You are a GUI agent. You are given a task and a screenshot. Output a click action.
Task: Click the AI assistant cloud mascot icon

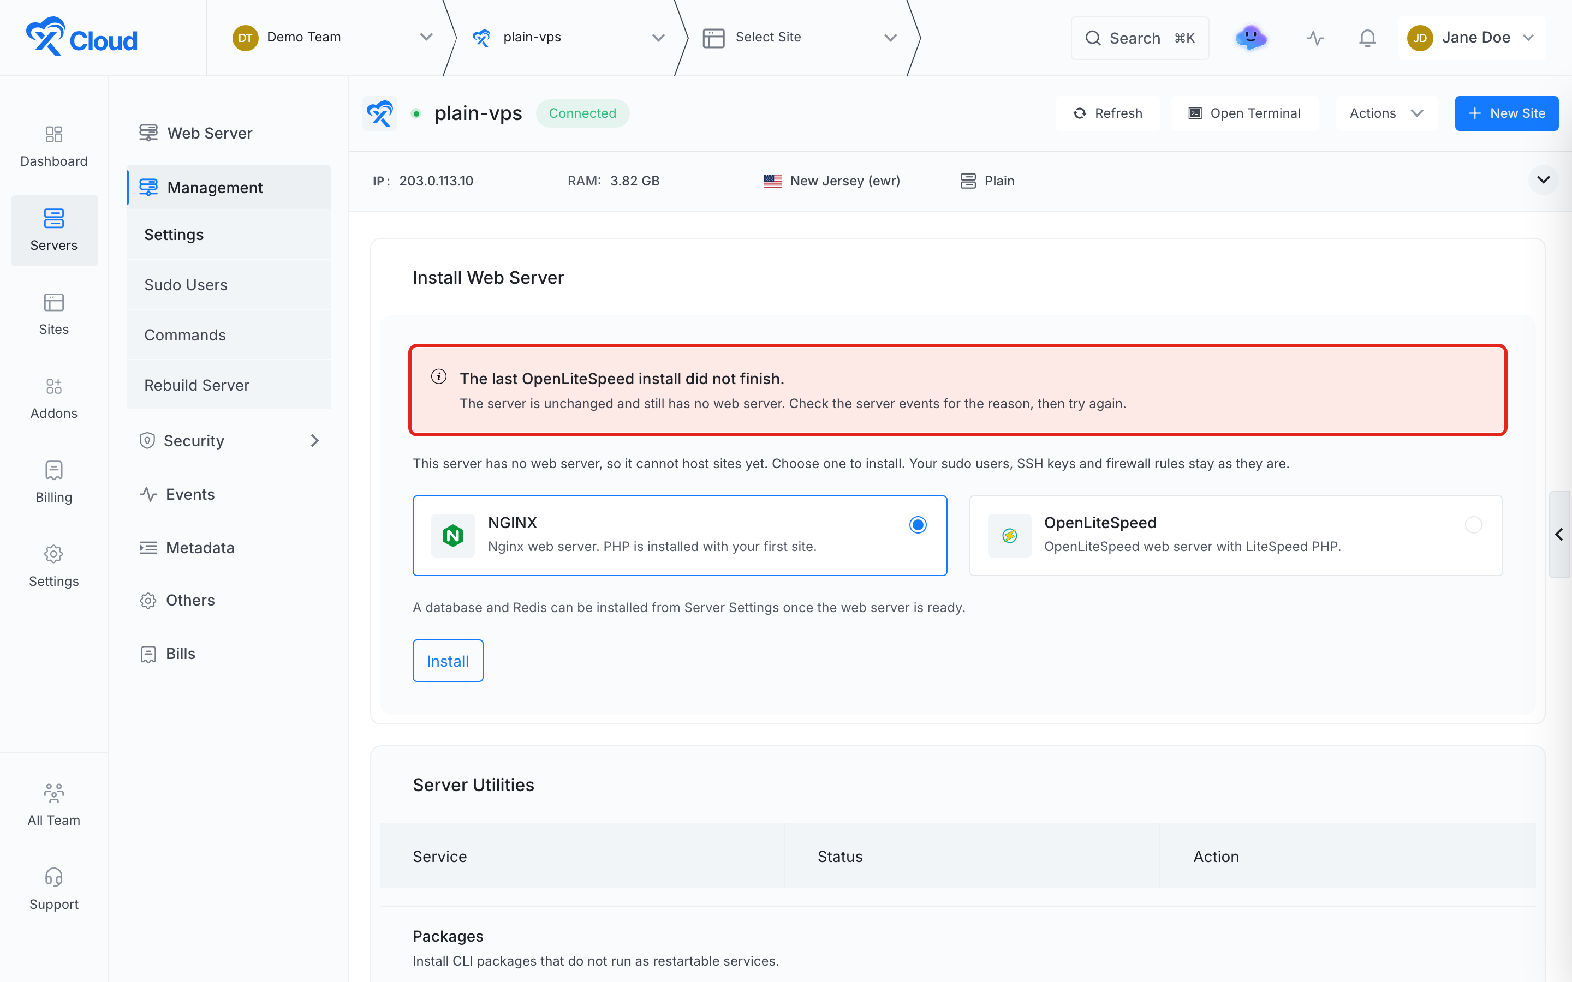[x=1251, y=38]
